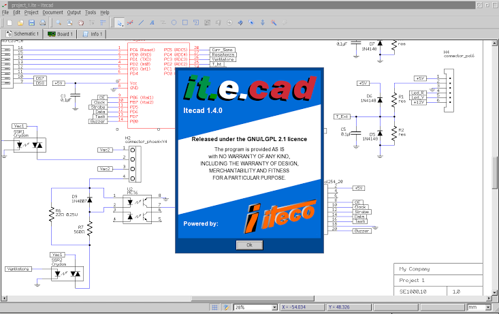Screen dimensions: 499x314
Task: Click the vertical scrollbar down arrow
Action: [494, 292]
